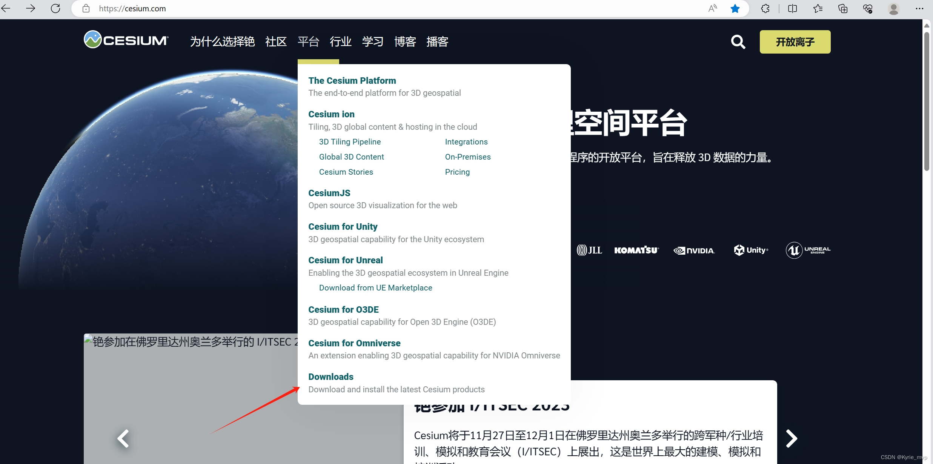Refresh the Cesium homepage
Viewport: 933px width, 464px height.
pyautogui.click(x=55, y=8)
